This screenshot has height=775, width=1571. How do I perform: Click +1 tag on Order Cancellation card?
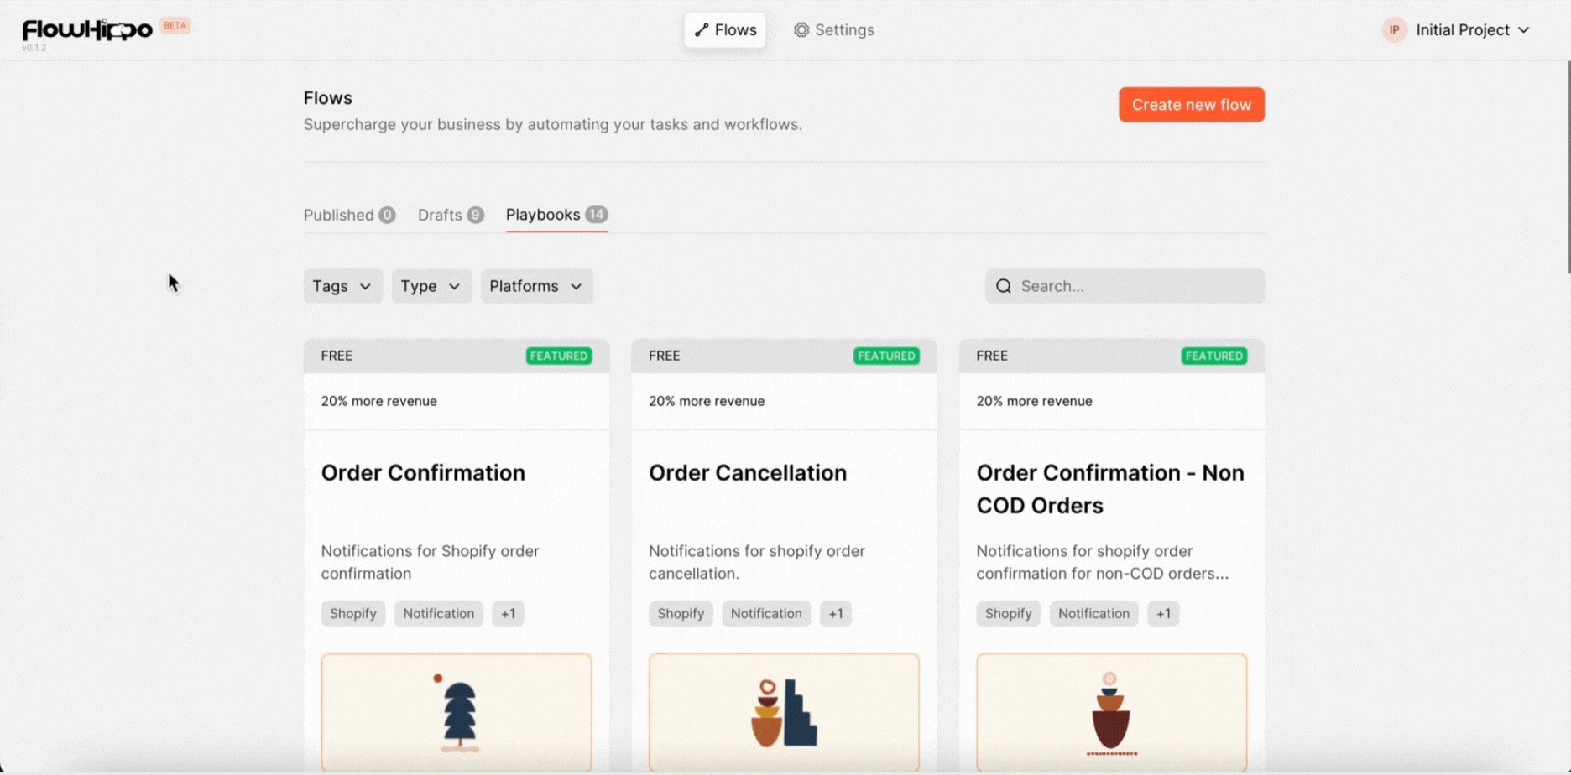(836, 613)
